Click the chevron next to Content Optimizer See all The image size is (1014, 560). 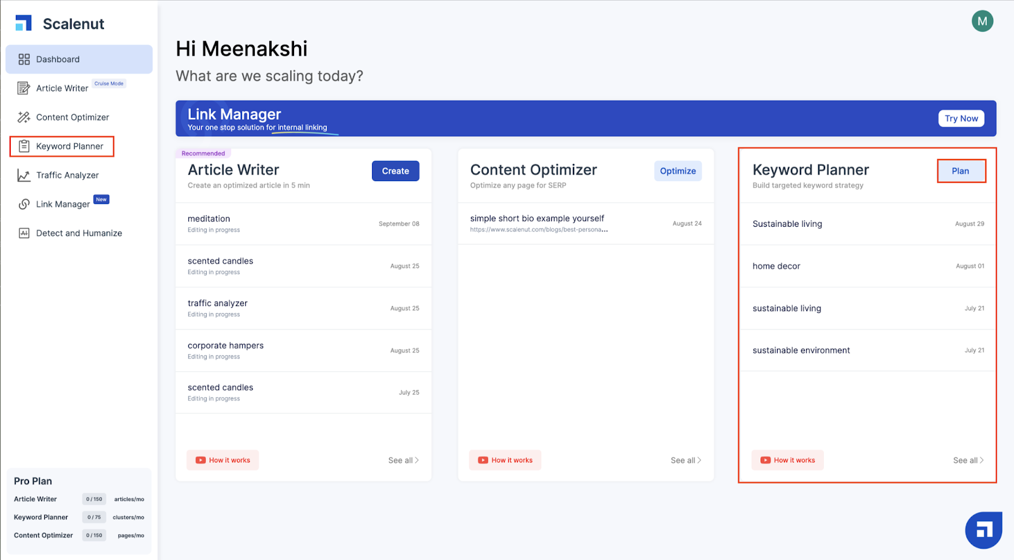(x=699, y=461)
